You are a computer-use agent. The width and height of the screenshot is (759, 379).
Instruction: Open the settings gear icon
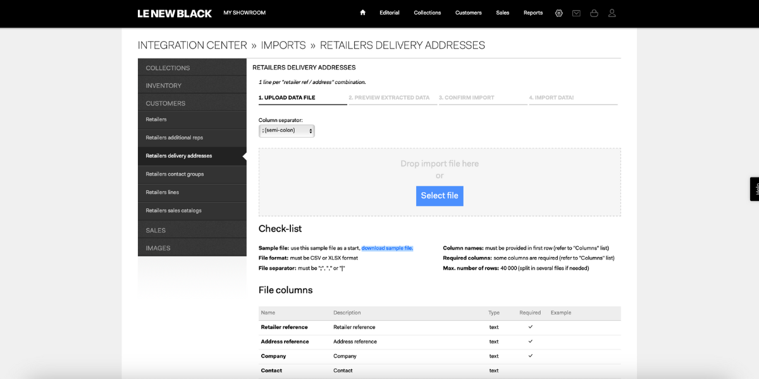[x=558, y=13]
